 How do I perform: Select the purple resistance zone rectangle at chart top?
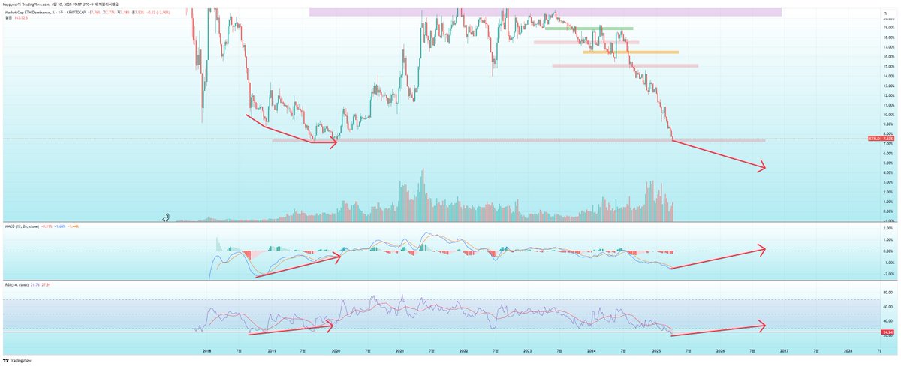(545, 12)
